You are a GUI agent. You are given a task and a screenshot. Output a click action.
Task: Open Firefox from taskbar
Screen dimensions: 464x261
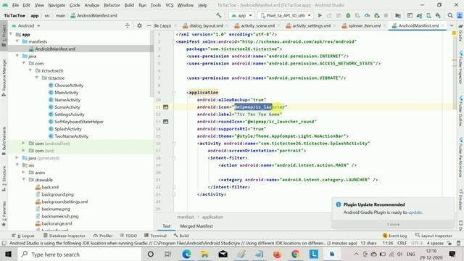(277, 254)
